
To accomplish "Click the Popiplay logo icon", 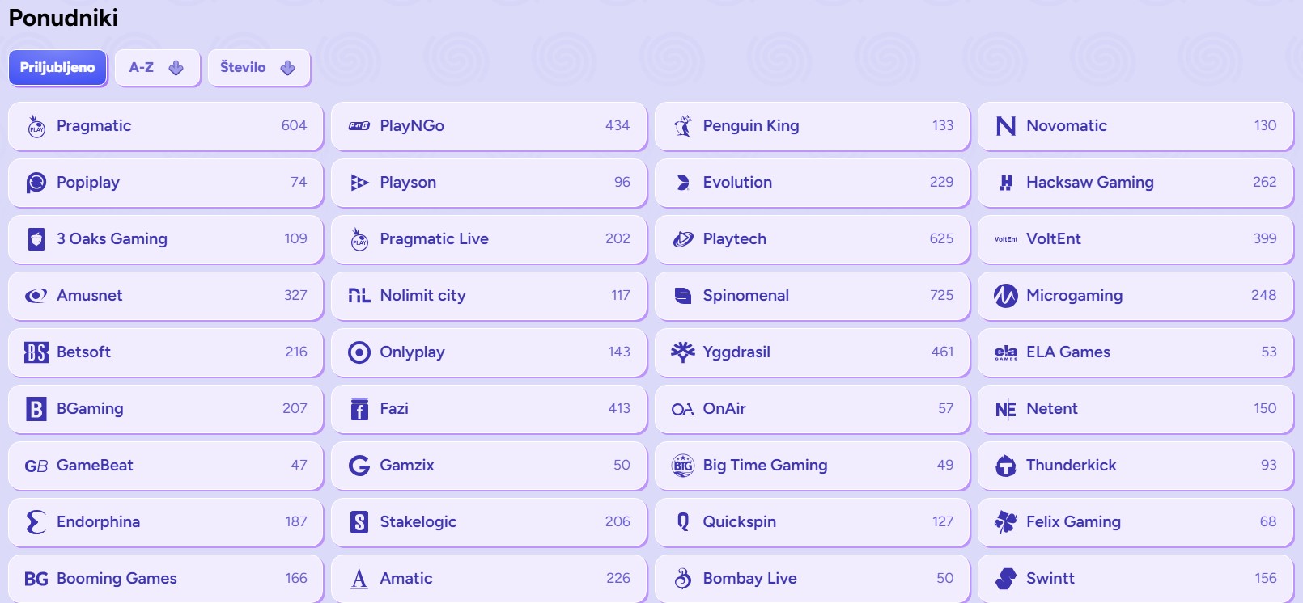I will [36, 183].
